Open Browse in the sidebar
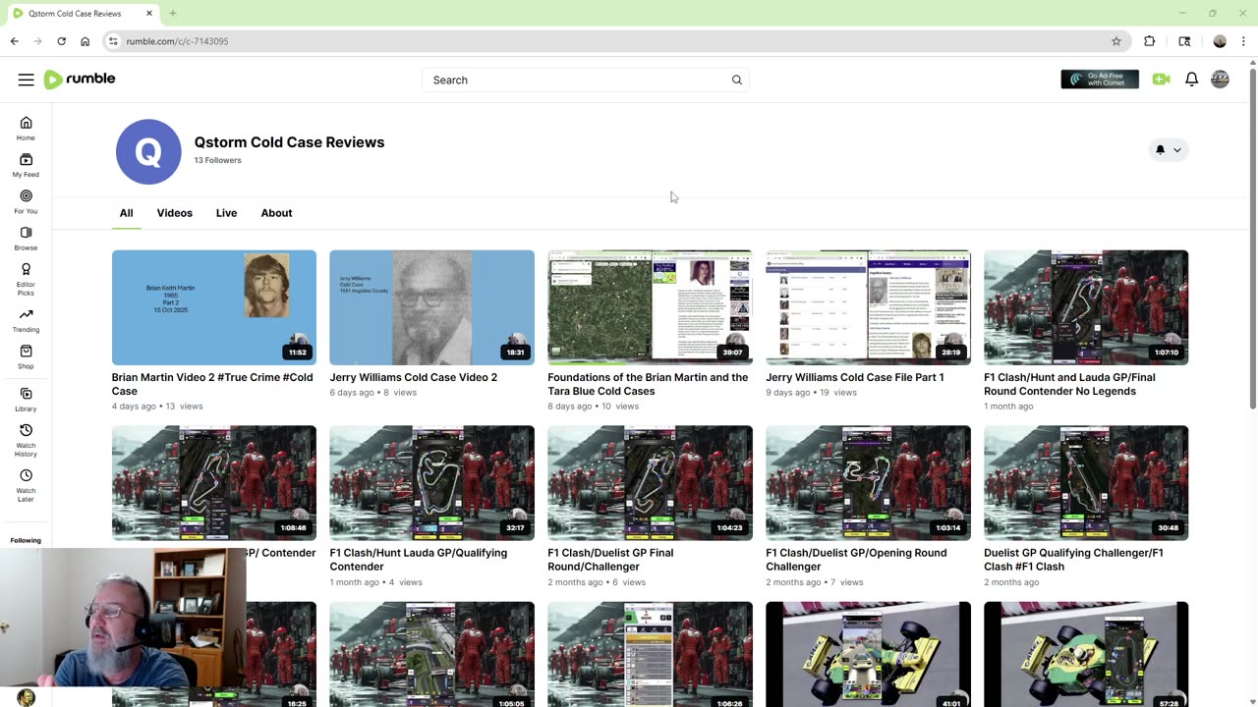This screenshot has width=1258, height=707. 26,239
